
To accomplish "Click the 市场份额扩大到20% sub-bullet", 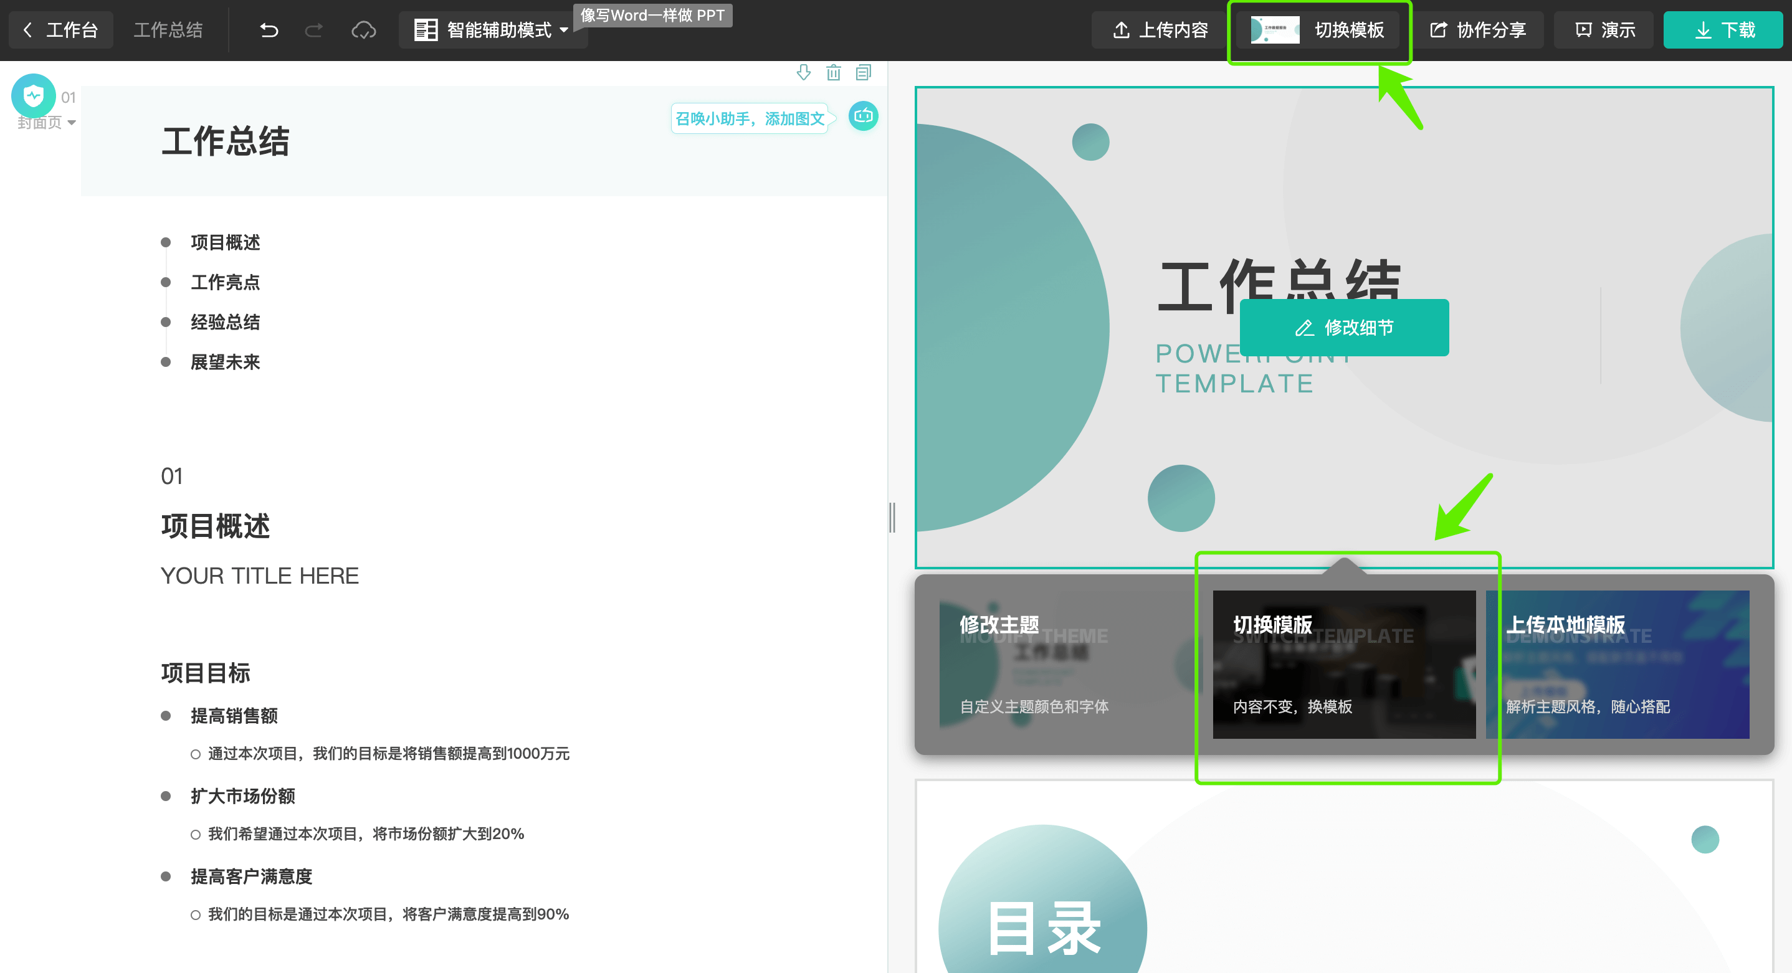I will point(366,833).
